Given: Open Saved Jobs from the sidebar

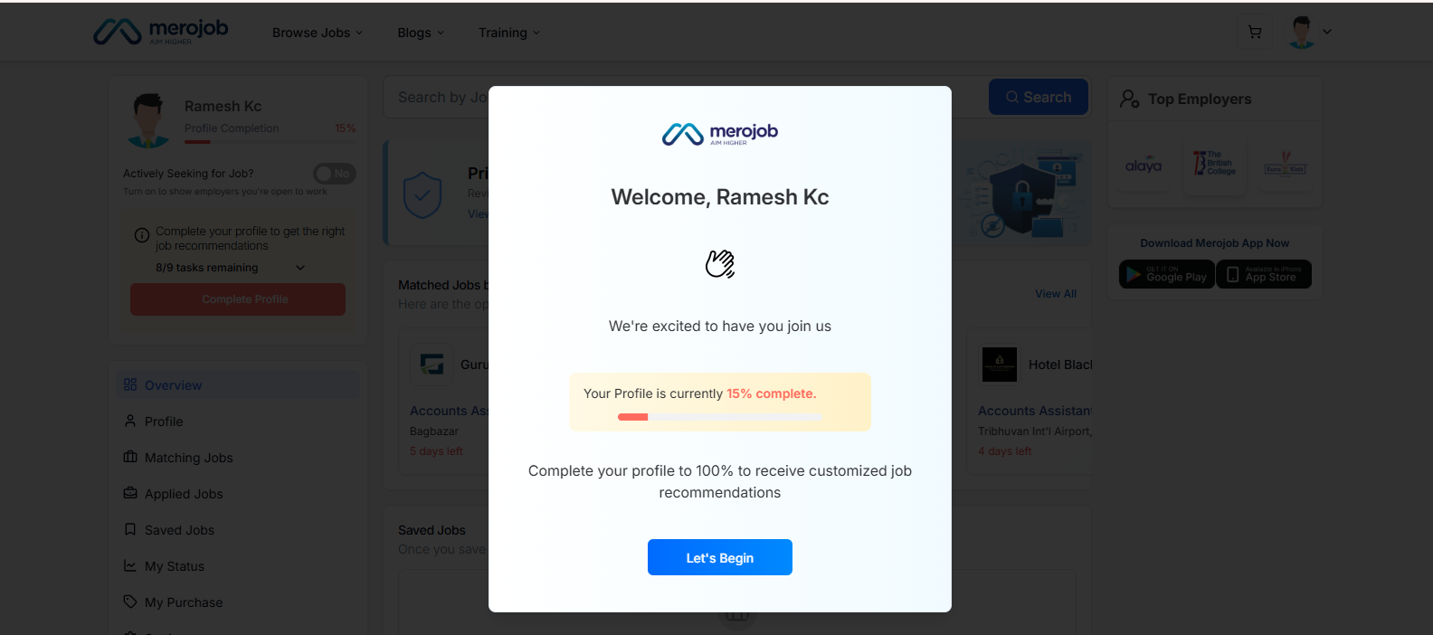Looking at the screenshot, I should pos(179,530).
